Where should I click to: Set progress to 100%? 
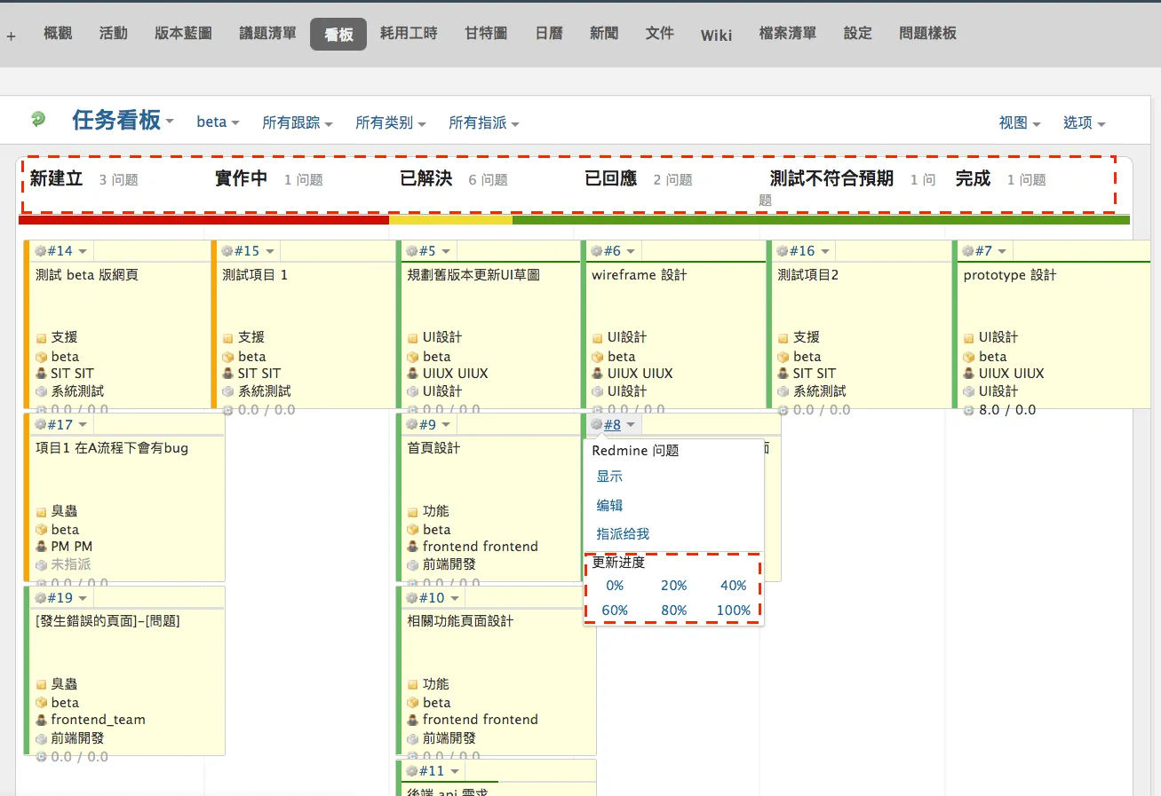tap(734, 611)
